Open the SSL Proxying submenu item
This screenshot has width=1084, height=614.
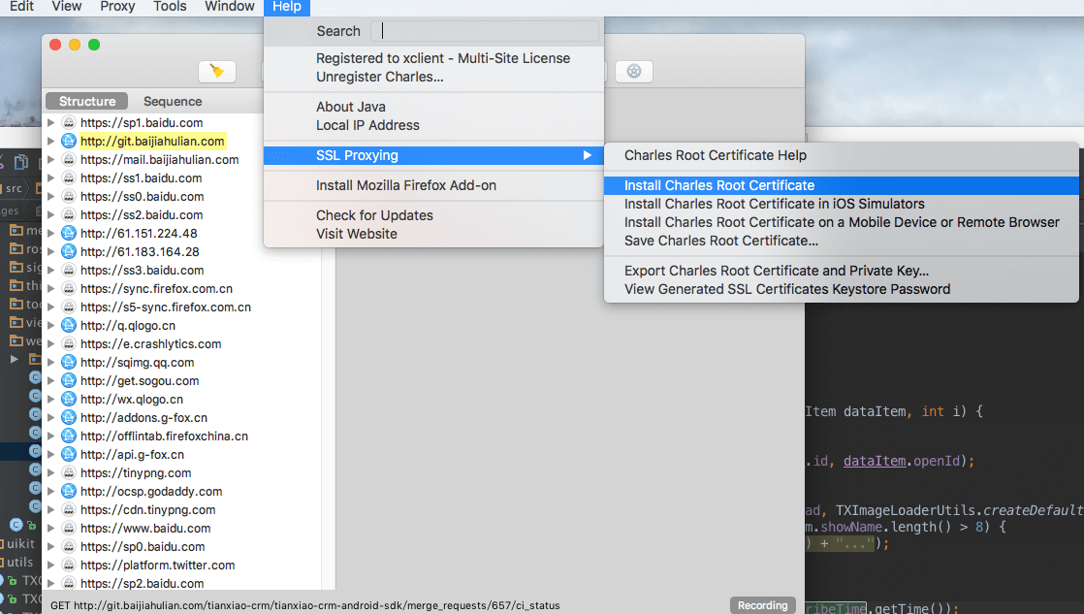coord(433,155)
